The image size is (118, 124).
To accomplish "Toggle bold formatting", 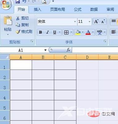I will (x=41, y=32).
